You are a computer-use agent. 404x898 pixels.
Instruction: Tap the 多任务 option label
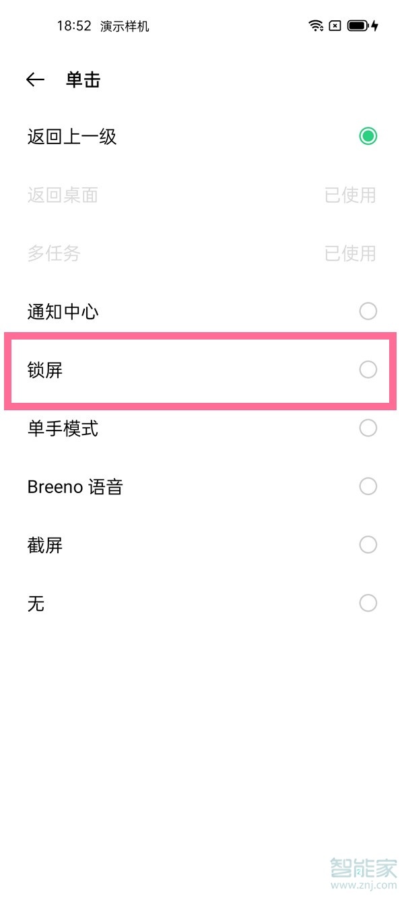click(54, 253)
